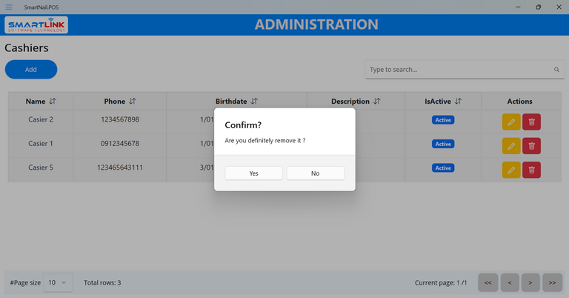Image resolution: width=569 pixels, height=298 pixels.
Task: Sort by the Description column
Action: coord(376,102)
